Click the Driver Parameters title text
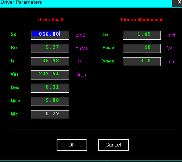The image size is (182, 162). (x=21, y=2)
